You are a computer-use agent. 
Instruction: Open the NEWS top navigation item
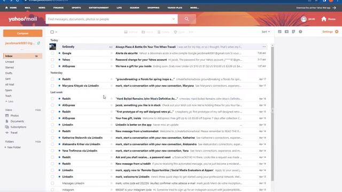click(42, 7)
